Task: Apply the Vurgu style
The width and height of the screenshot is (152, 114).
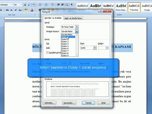Action: coord(147,7)
